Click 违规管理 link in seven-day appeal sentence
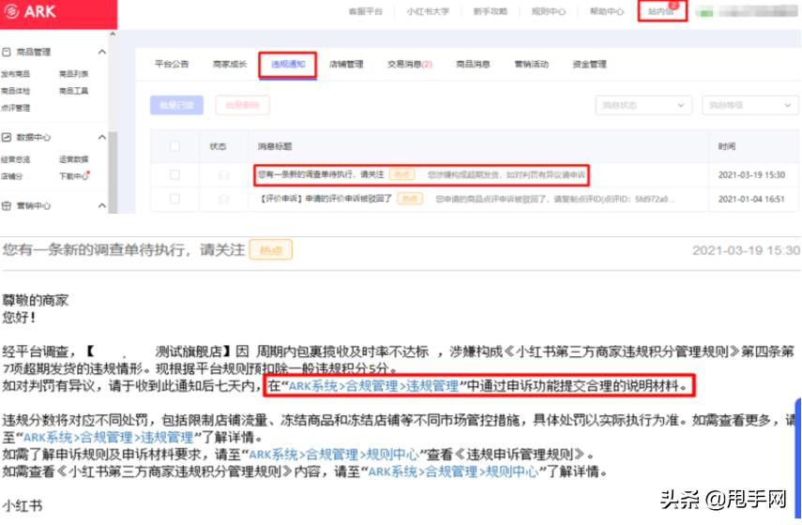This screenshot has width=802, height=525. [431, 386]
